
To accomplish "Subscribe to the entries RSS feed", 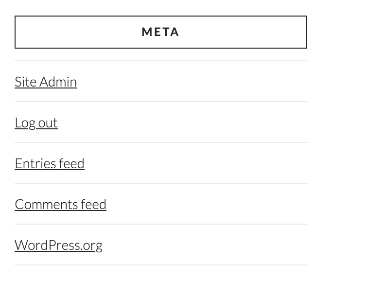I will 50,163.
